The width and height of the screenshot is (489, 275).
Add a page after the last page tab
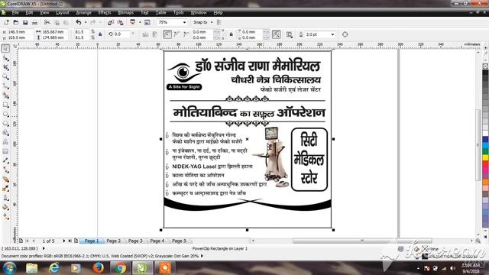76,241
